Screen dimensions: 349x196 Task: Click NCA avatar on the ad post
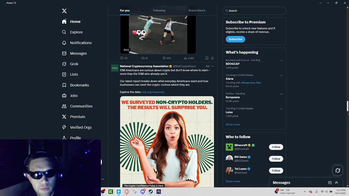coord(115,68)
